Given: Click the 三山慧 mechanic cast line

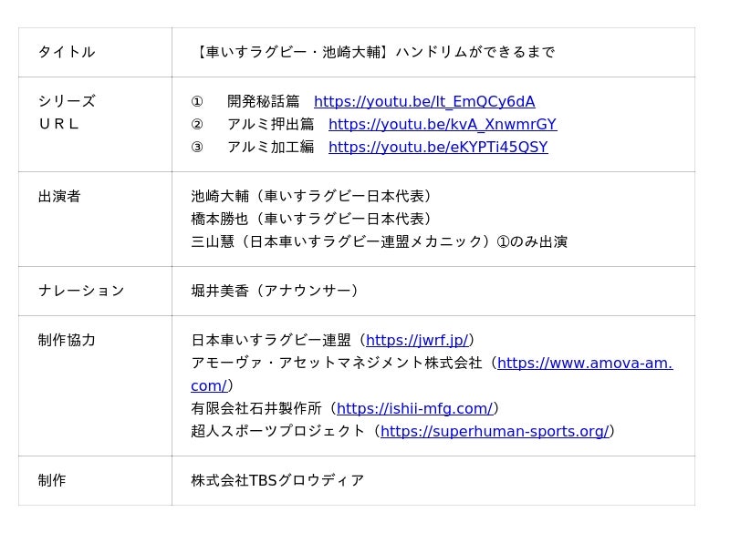Looking at the screenshot, I should pos(379,242).
